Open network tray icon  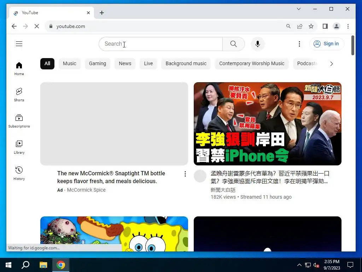coord(308,265)
